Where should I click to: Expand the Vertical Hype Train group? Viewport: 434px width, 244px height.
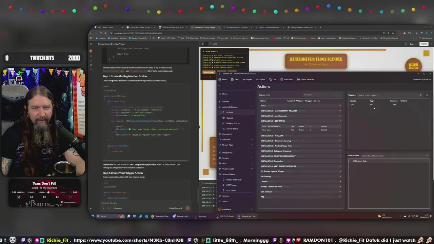tap(340, 146)
